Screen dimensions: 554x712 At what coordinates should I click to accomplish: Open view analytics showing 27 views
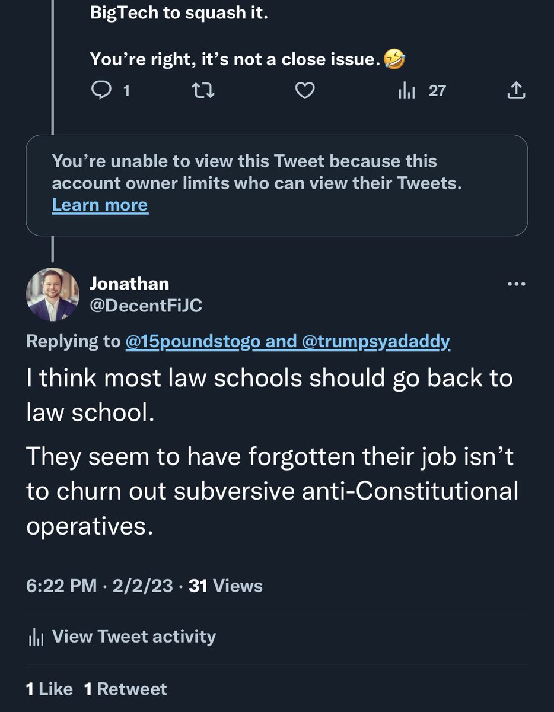[421, 91]
